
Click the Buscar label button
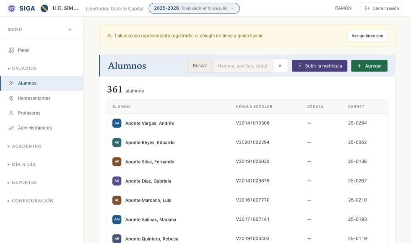point(200,65)
